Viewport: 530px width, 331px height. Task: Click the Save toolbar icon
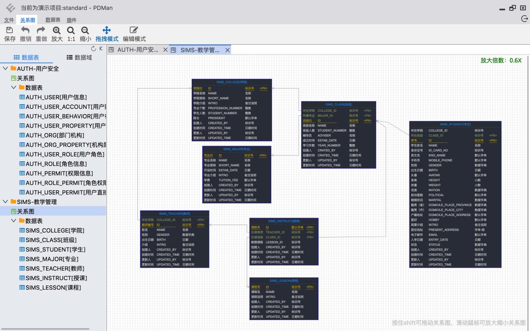10,34
